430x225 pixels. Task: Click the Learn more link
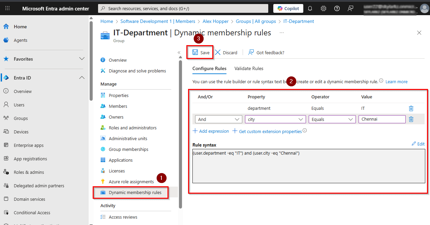[396, 81]
